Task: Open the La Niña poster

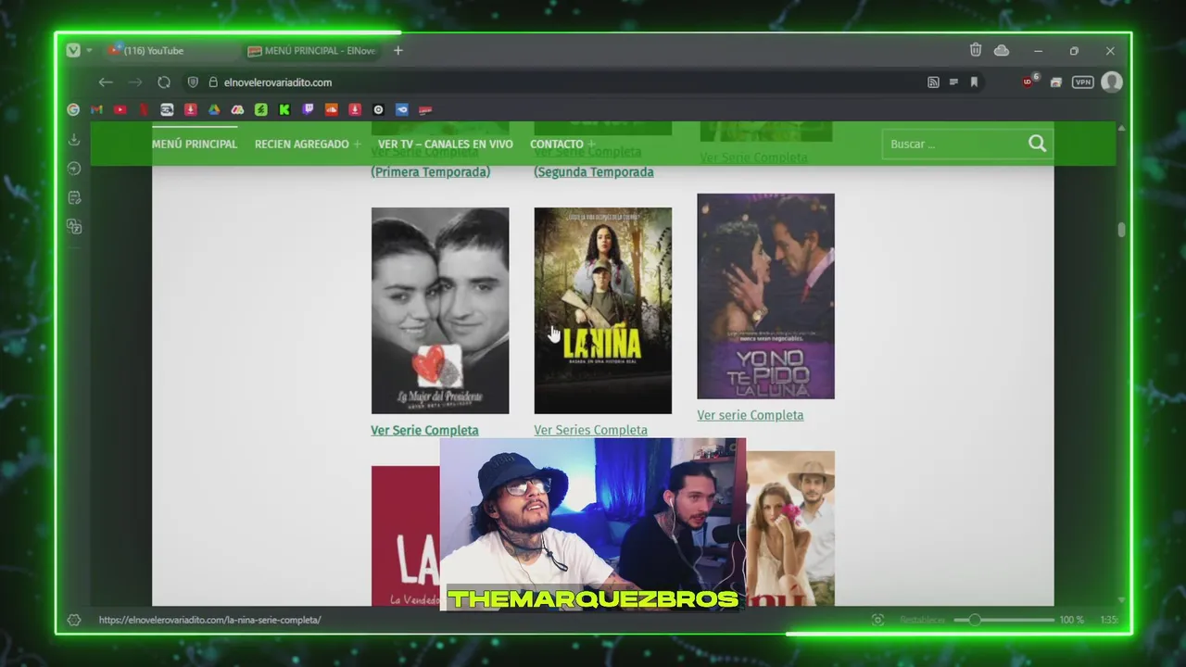Action: 603,310
